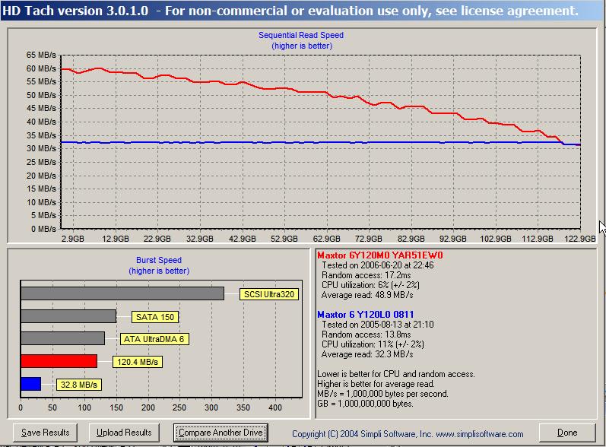Click the ATA UltraDMA 6 label
Screen dimensions: 606x447
click(x=154, y=339)
